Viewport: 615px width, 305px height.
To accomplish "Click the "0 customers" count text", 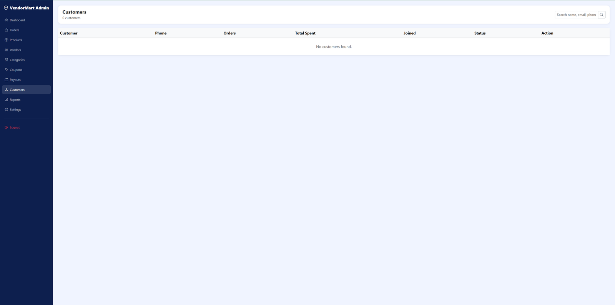I will click(71, 18).
